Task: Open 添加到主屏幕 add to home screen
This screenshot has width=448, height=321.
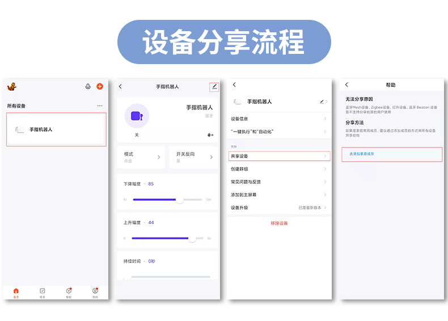Action: pos(279,195)
